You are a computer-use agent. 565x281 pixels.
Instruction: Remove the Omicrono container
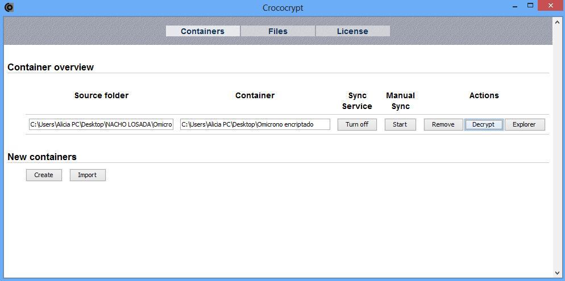[x=443, y=124]
